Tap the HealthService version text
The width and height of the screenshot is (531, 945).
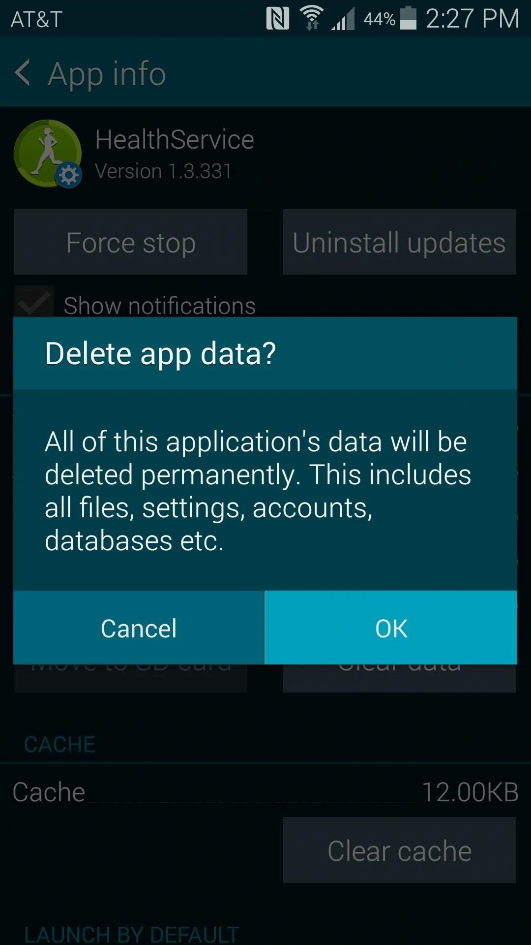tap(163, 171)
